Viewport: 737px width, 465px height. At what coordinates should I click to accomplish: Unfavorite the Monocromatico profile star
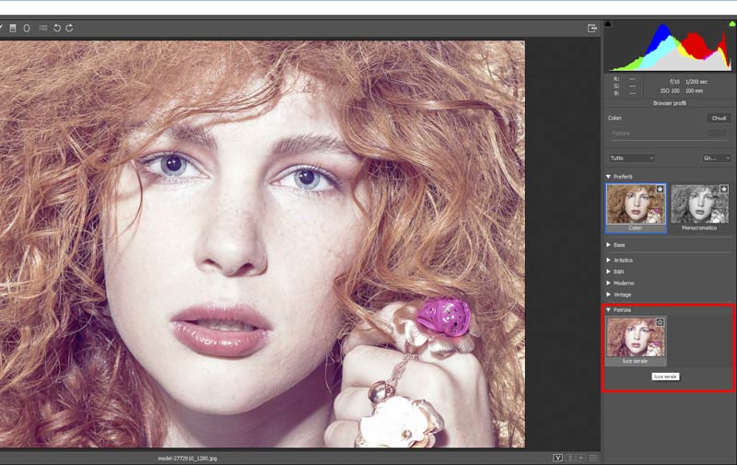[724, 189]
